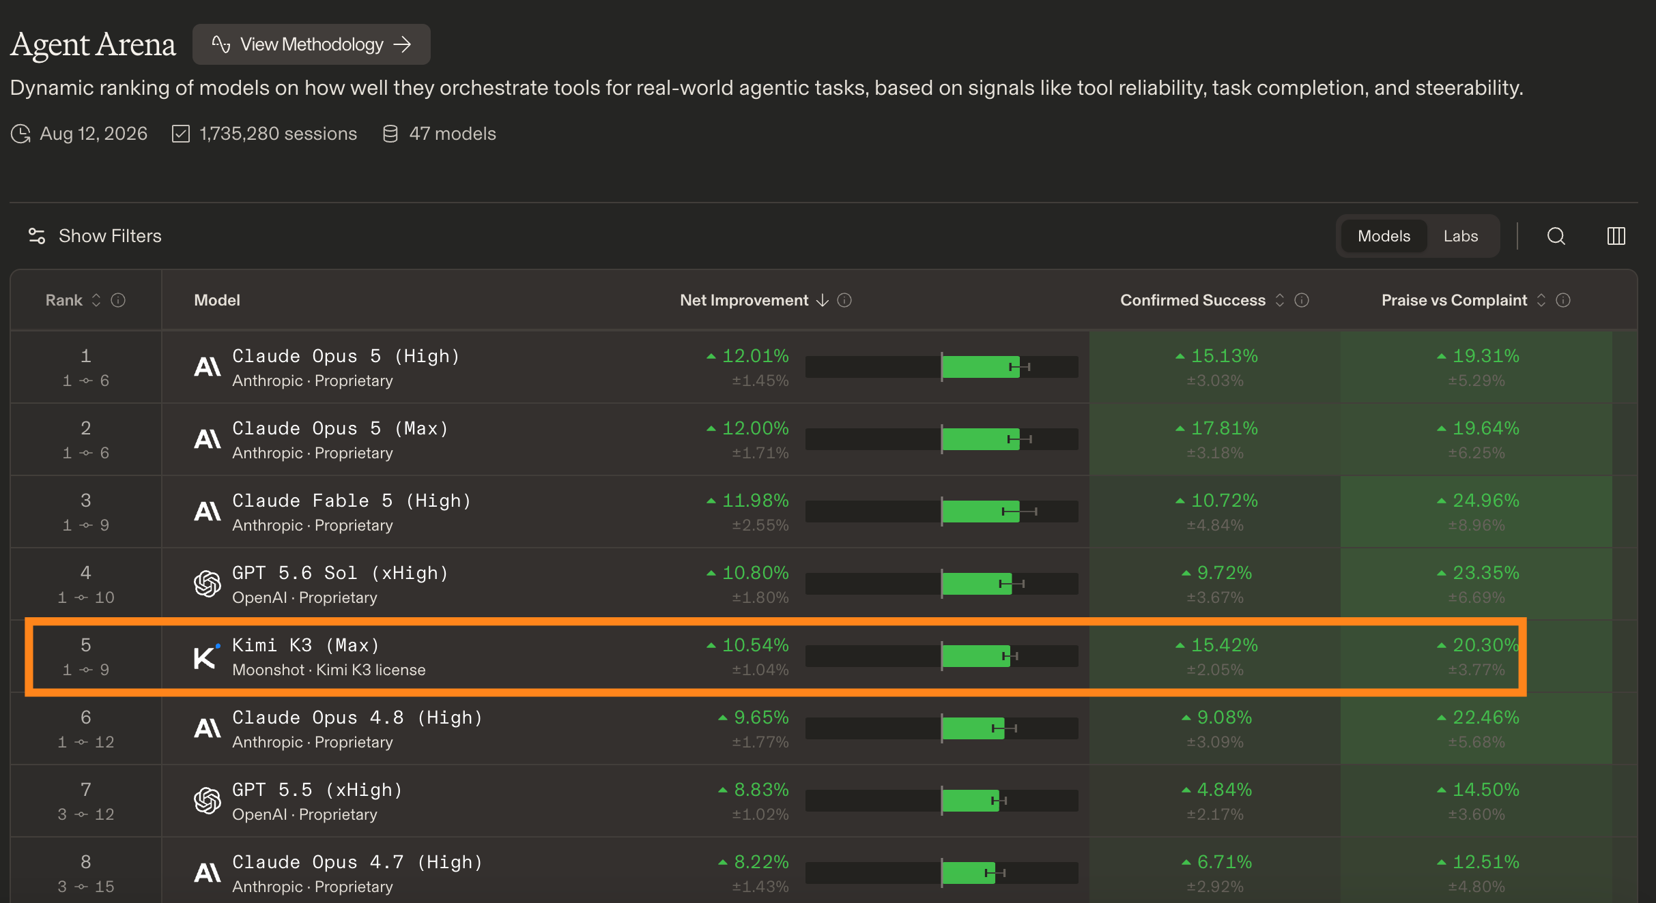Click the OpenAI logo for GPT 5.6 Sol (xHigh)
This screenshot has height=903, width=1656.
pos(208,584)
